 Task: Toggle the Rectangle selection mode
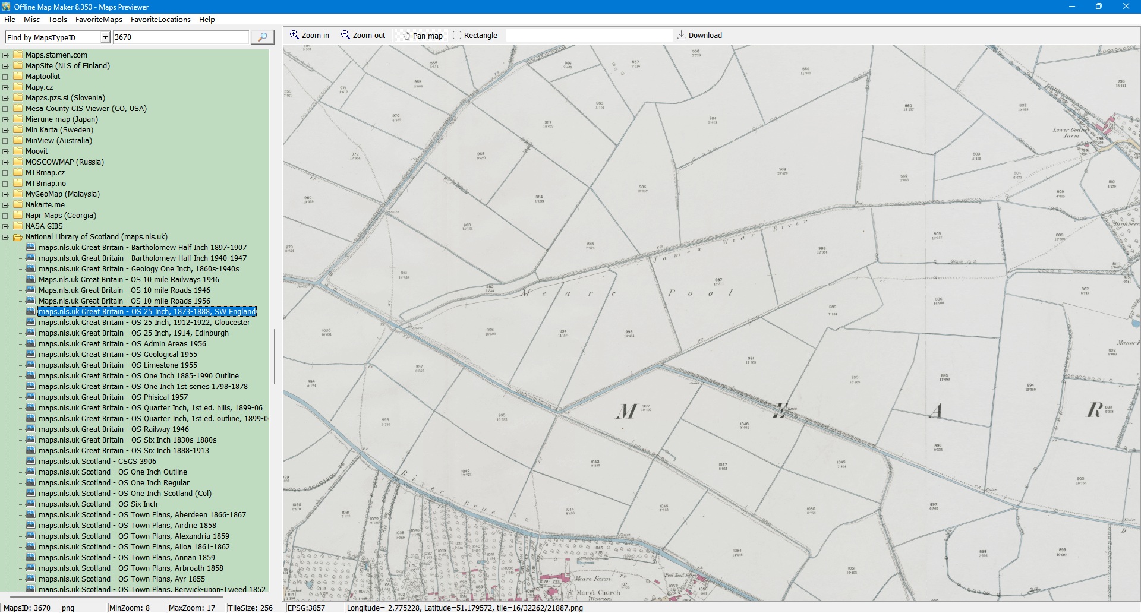click(475, 36)
